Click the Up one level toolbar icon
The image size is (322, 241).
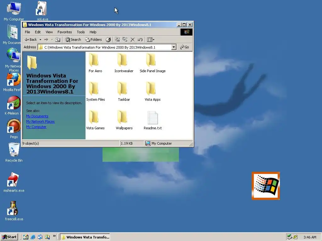pyautogui.click(x=58, y=40)
